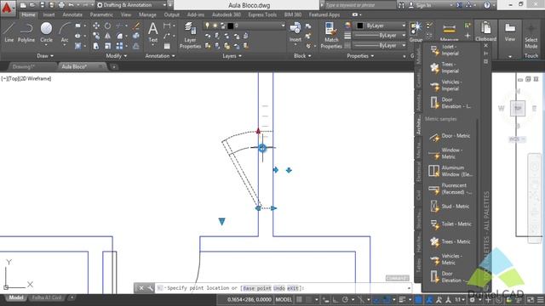
Task: Open the Parametric ribbon tab
Action: (101, 14)
